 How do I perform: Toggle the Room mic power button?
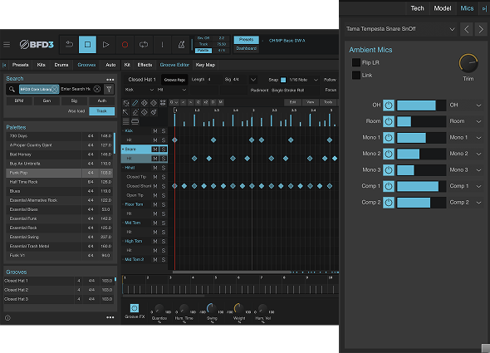pos(389,121)
